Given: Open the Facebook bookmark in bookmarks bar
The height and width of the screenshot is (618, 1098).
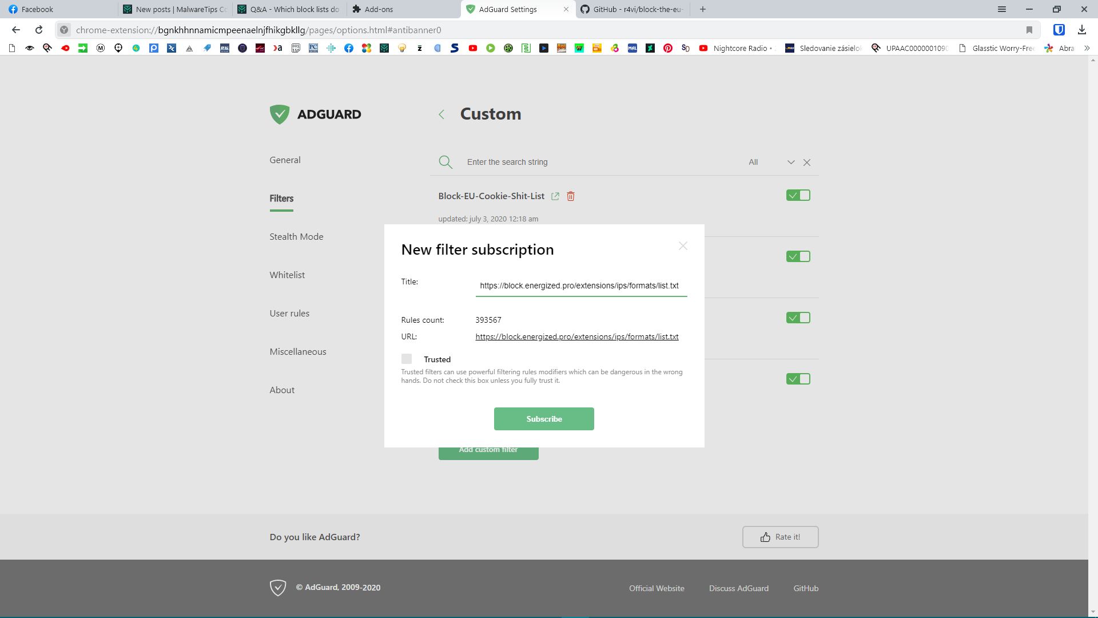Looking at the screenshot, I should (349, 48).
